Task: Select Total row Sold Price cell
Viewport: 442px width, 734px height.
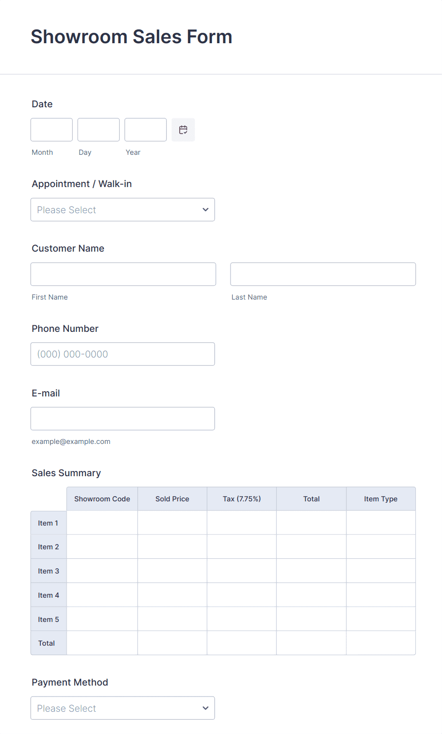Action: click(x=172, y=643)
